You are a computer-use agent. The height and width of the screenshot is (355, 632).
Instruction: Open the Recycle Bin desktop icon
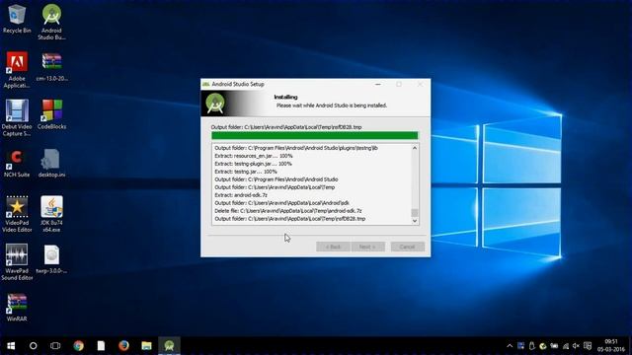point(17,20)
